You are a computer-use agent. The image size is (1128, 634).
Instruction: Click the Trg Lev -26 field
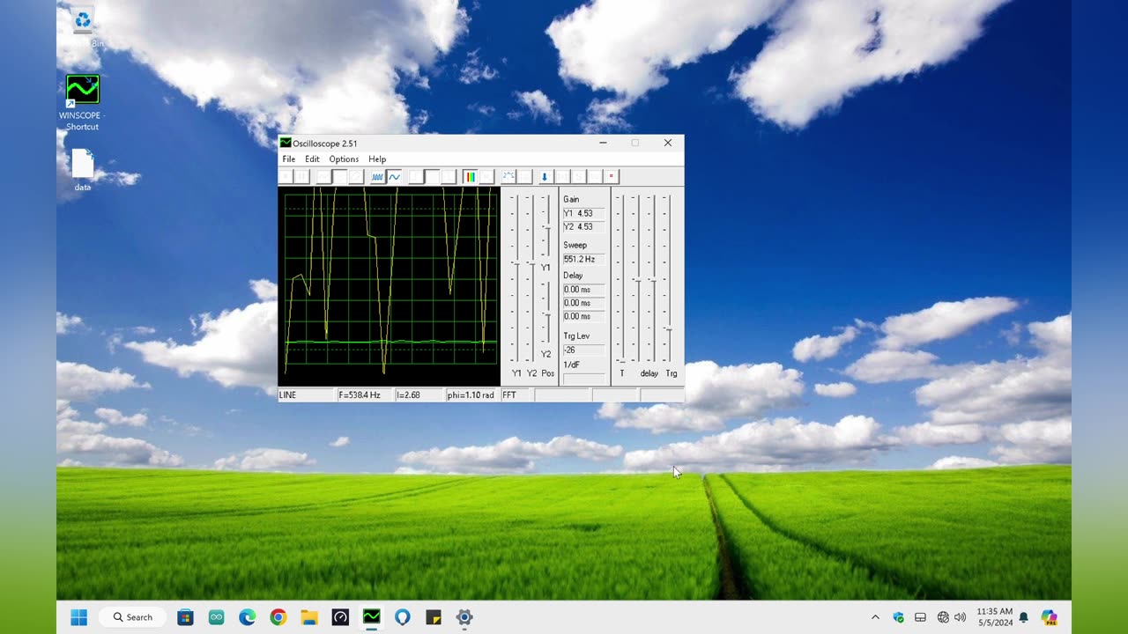pyautogui.click(x=583, y=350)
